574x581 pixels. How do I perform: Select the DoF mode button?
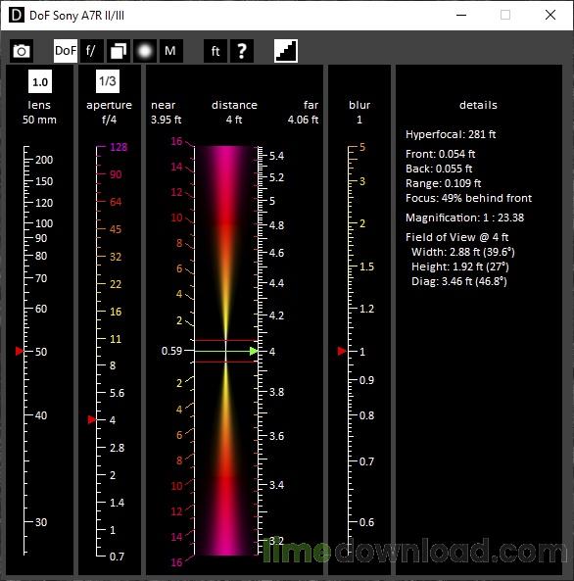click(x=66, y=51)
